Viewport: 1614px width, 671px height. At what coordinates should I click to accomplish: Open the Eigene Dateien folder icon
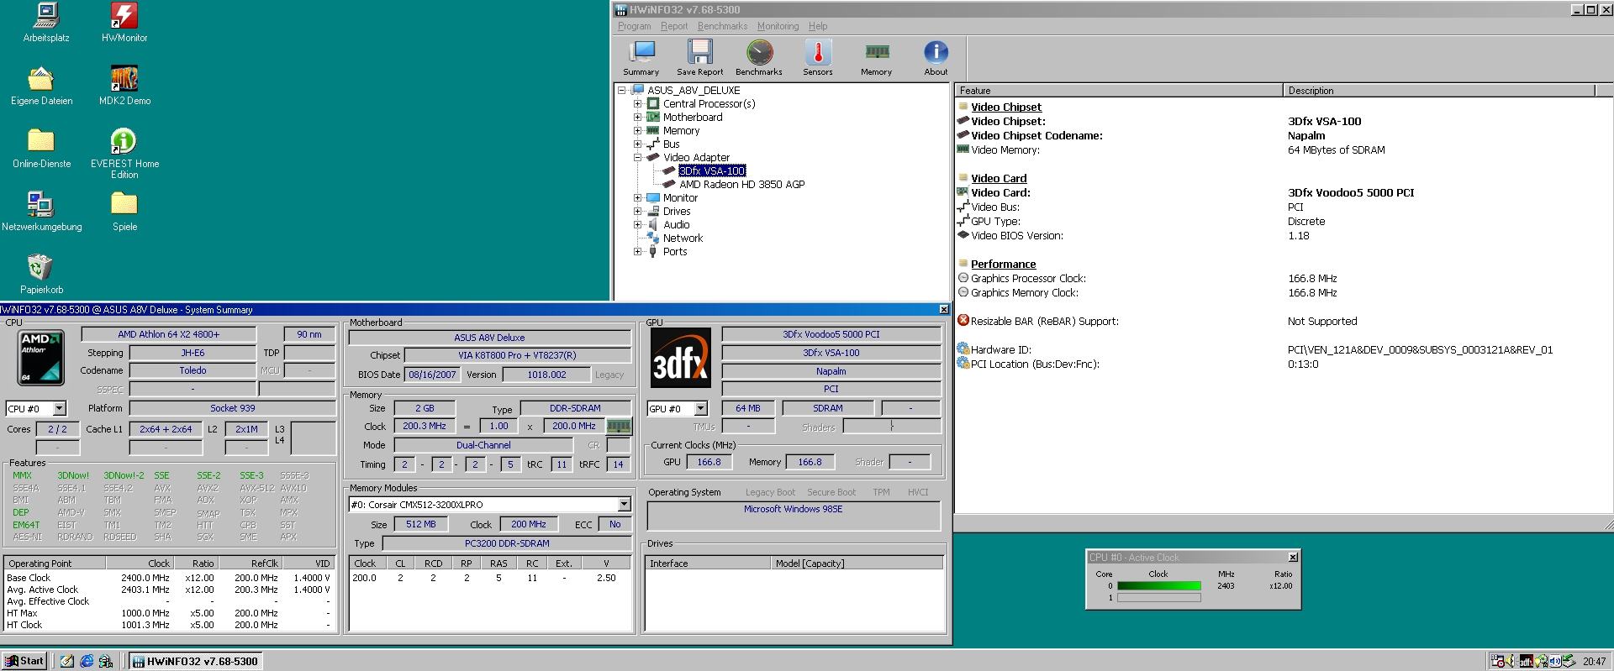click(41, 86)
